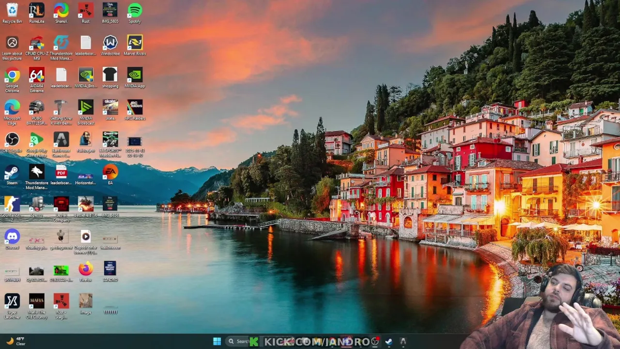Open Thunderstore Mod Manager wolf icon
The image size is (620, 349).
click(37, 177)
